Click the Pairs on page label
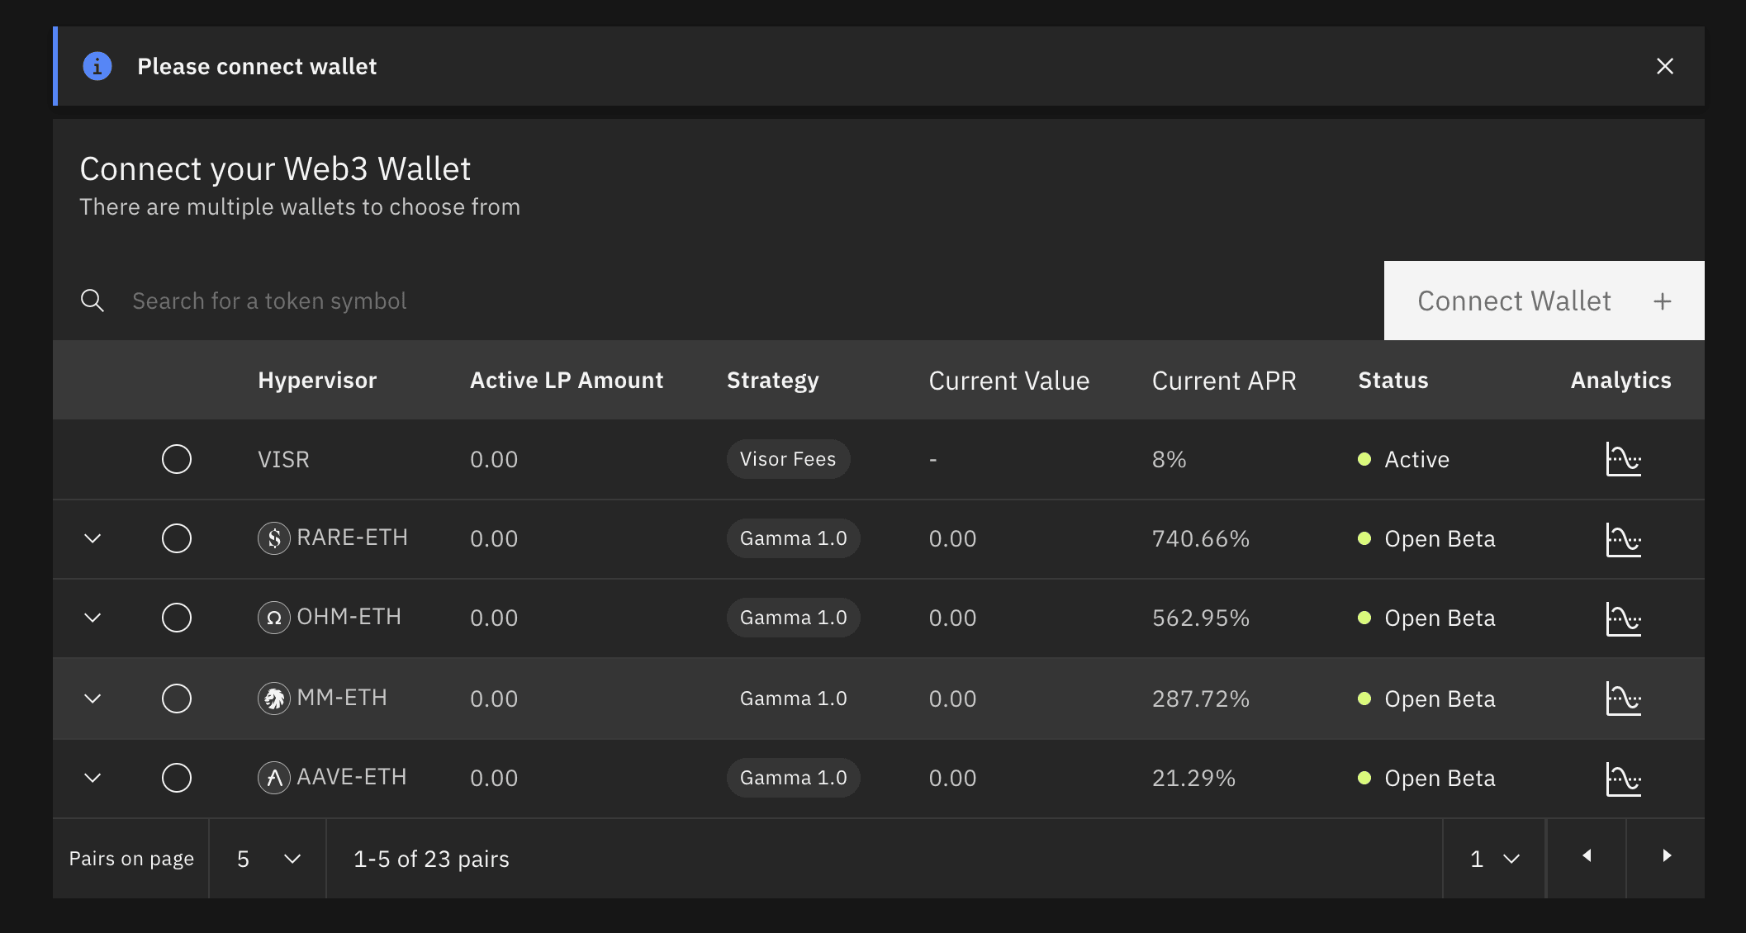1746x933 pixels. coord(131,859)
